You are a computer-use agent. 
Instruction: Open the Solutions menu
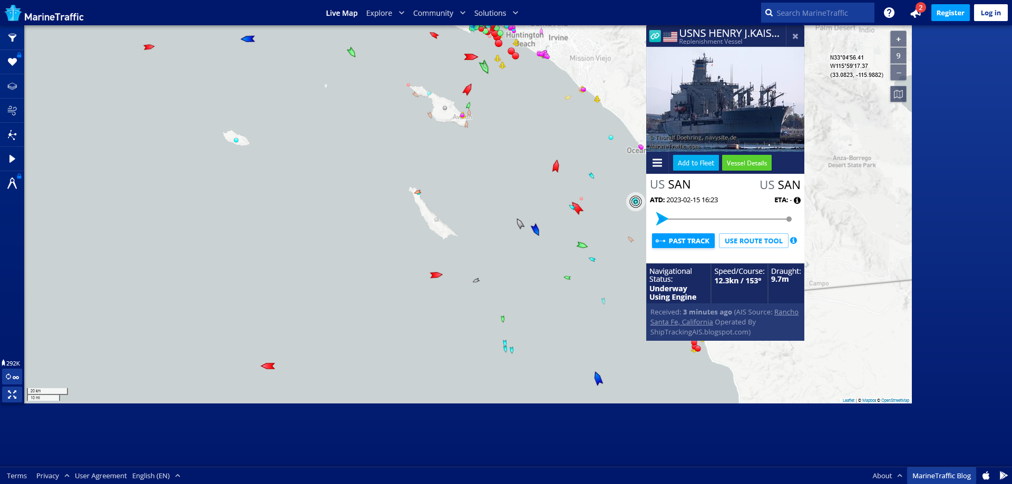490,13
